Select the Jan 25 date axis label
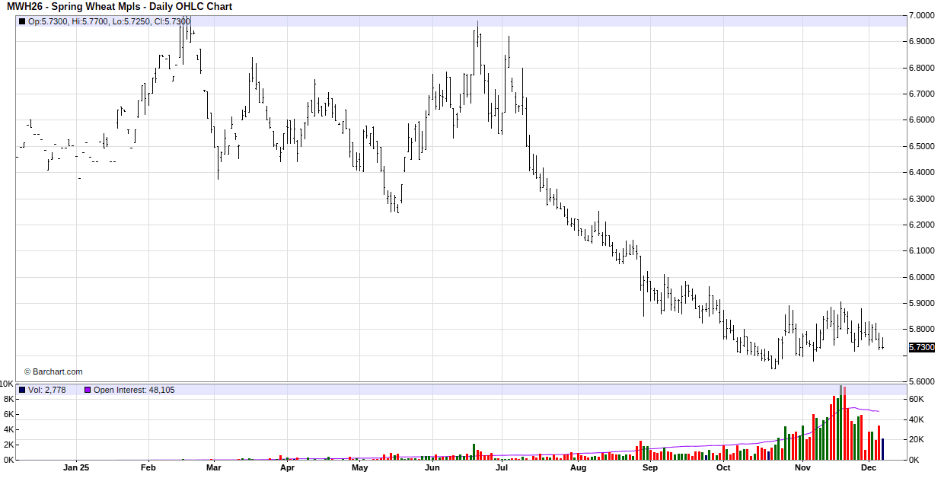 coord(76,467)
